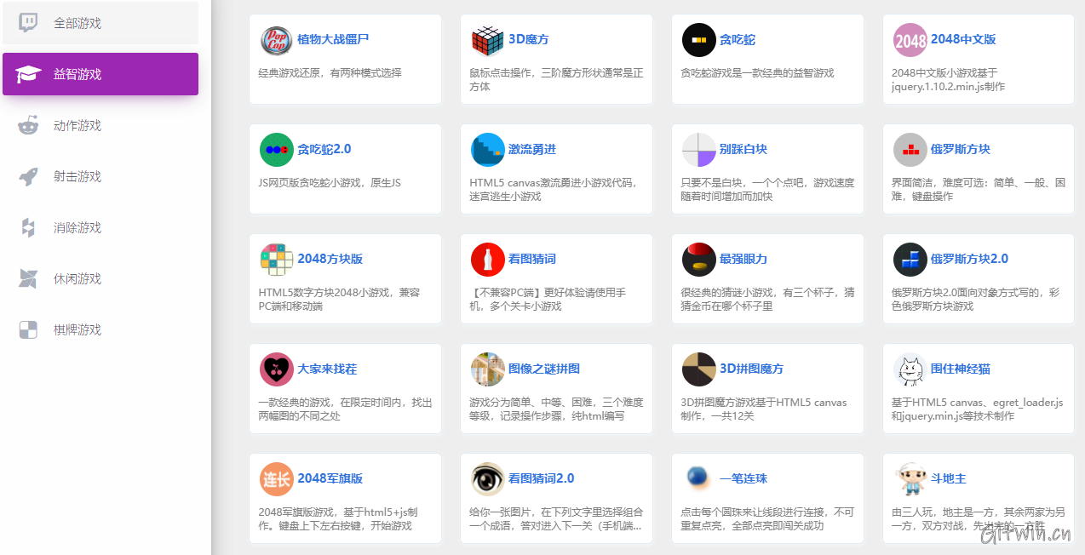Click the 看图猜词 red bottle icon

coord(487,260)
